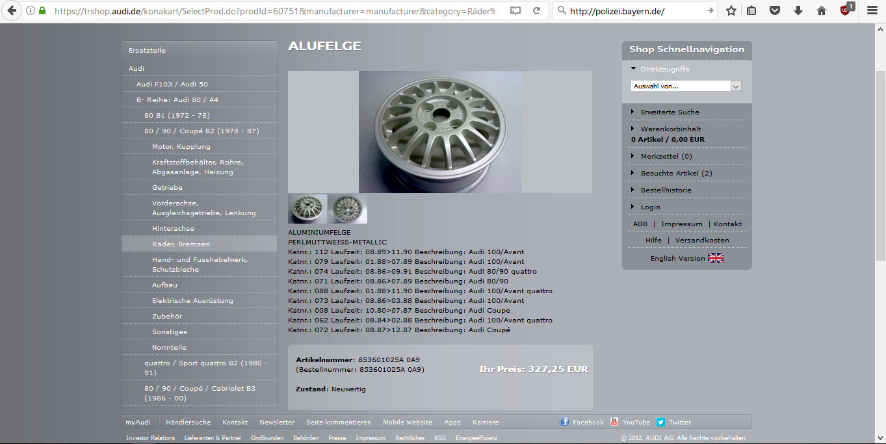Toggle Reader View icon in address bar
Screen dimensions: 886x444
pyautogui.click(x=515, y=11)
